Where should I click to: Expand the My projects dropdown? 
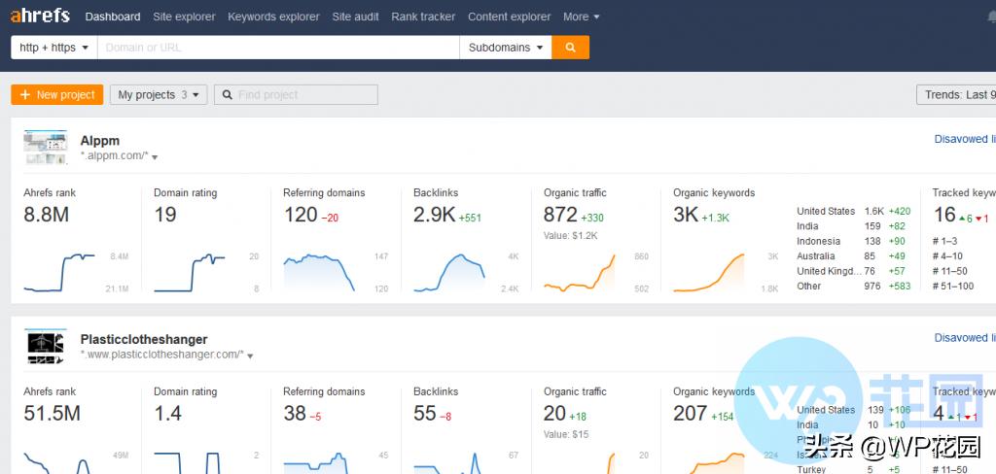click(x=159, y=95)
